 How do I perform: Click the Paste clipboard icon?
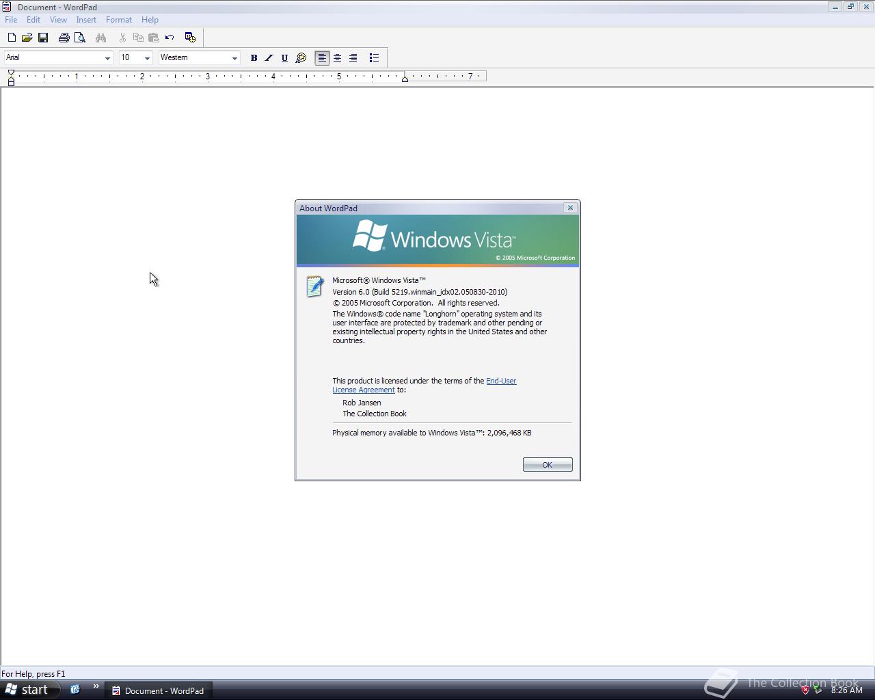point(154,38)
